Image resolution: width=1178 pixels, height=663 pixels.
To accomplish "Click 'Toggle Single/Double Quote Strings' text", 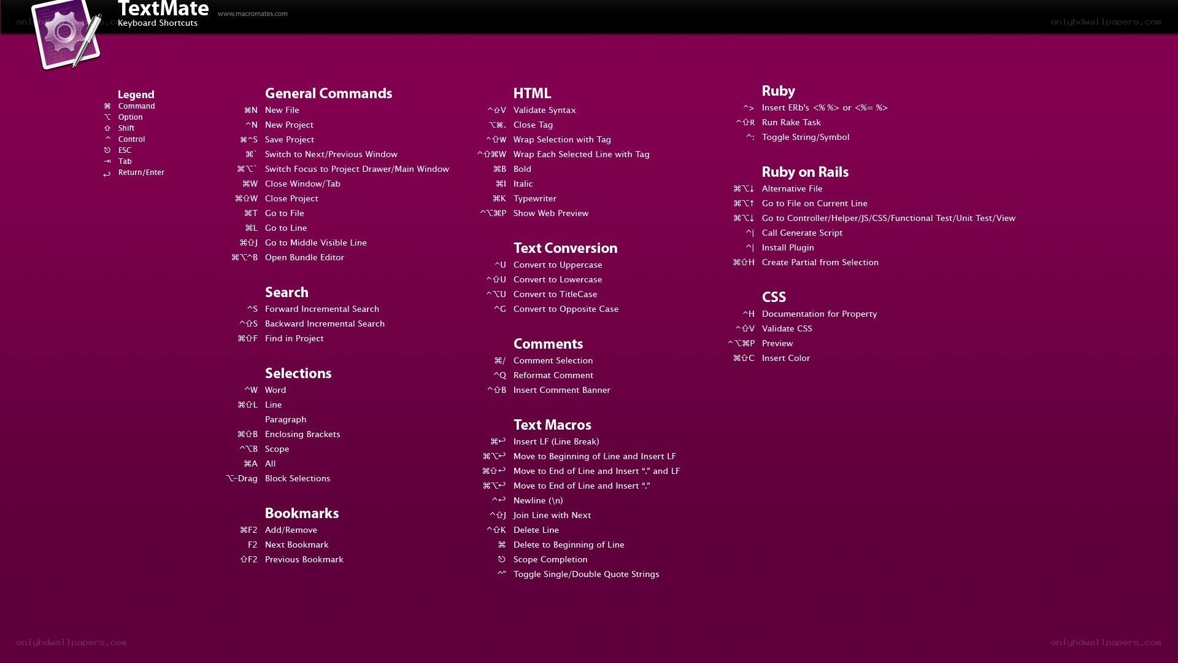I will pyautogui.click(x=587, y=575).
